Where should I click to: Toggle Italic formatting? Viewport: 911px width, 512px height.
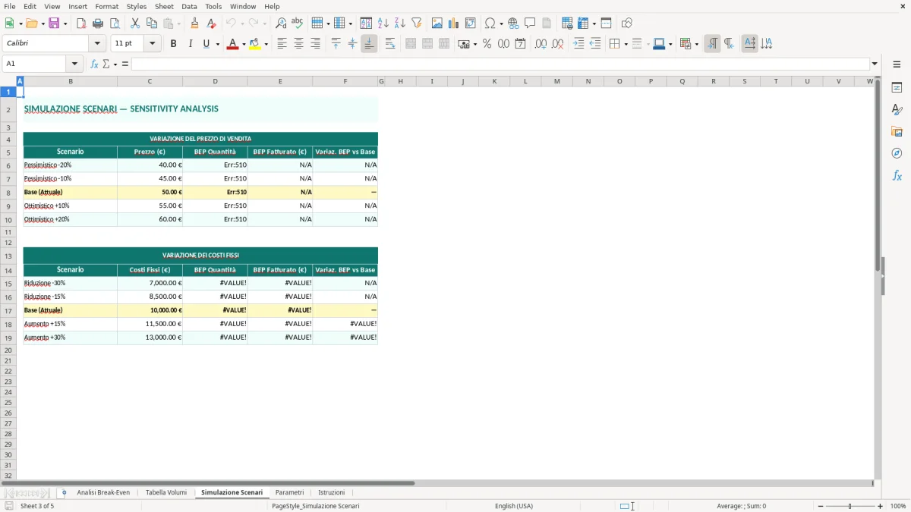point(191,44)
